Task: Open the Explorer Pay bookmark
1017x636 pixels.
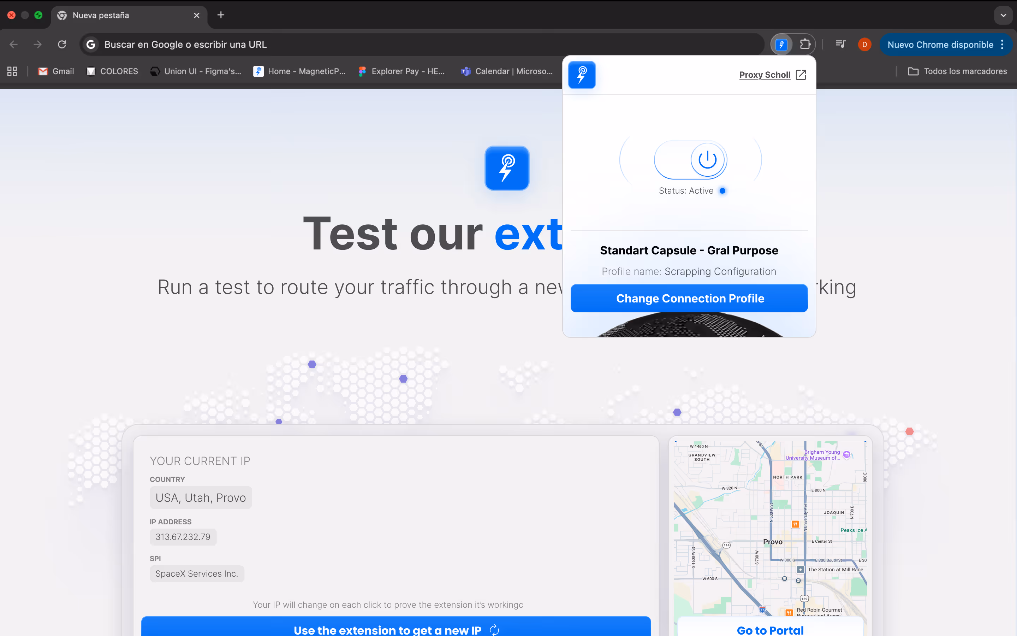Action: pos(402,71)
